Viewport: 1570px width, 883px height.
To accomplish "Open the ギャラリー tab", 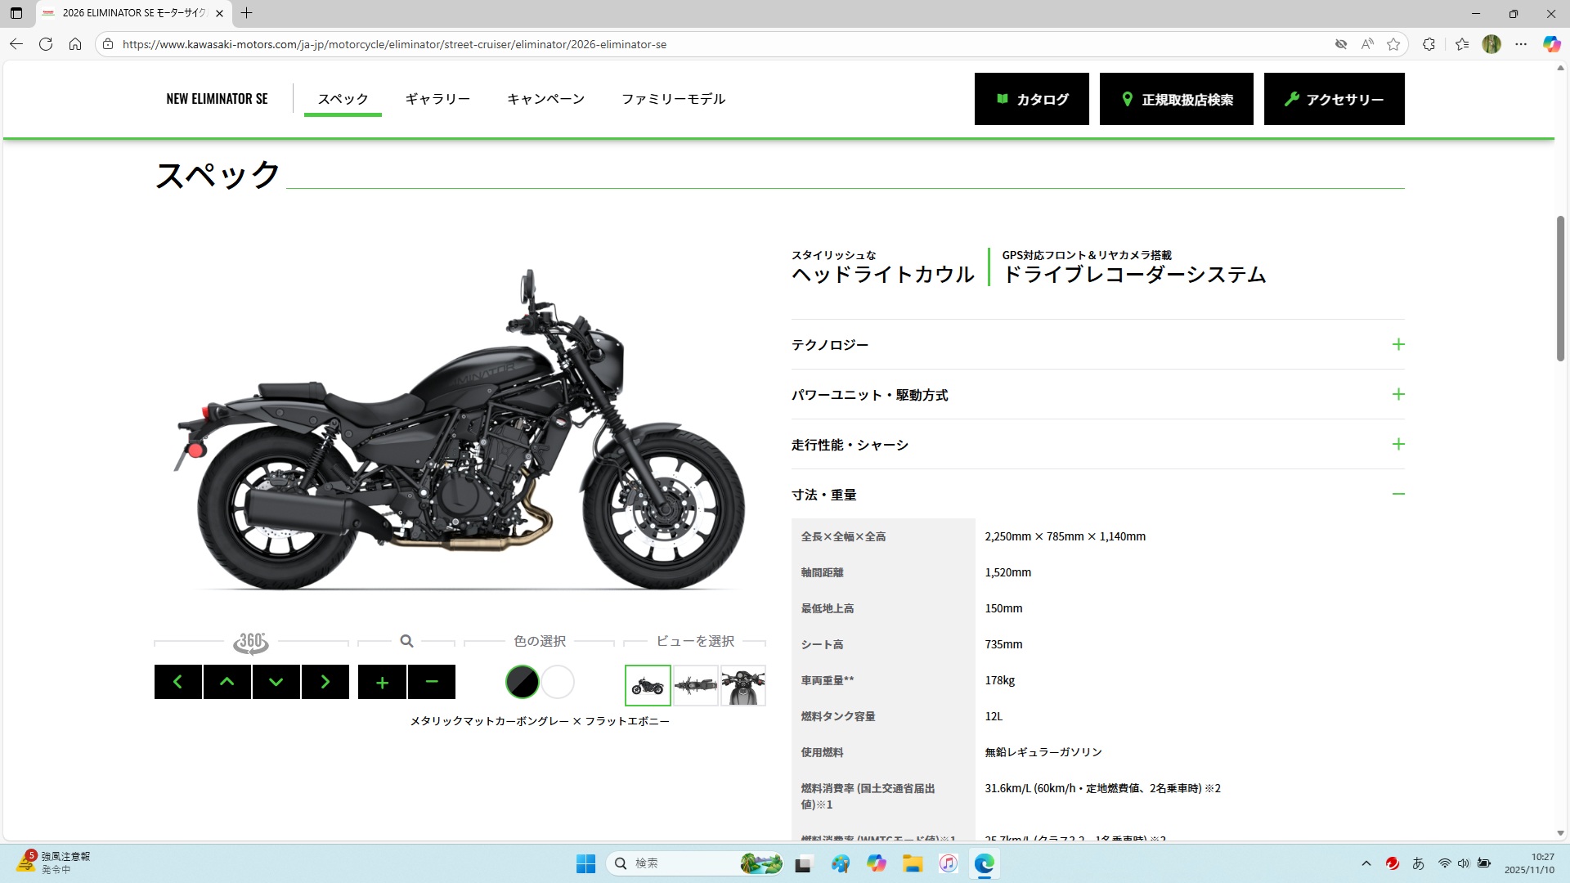I will tap(437, 99).
